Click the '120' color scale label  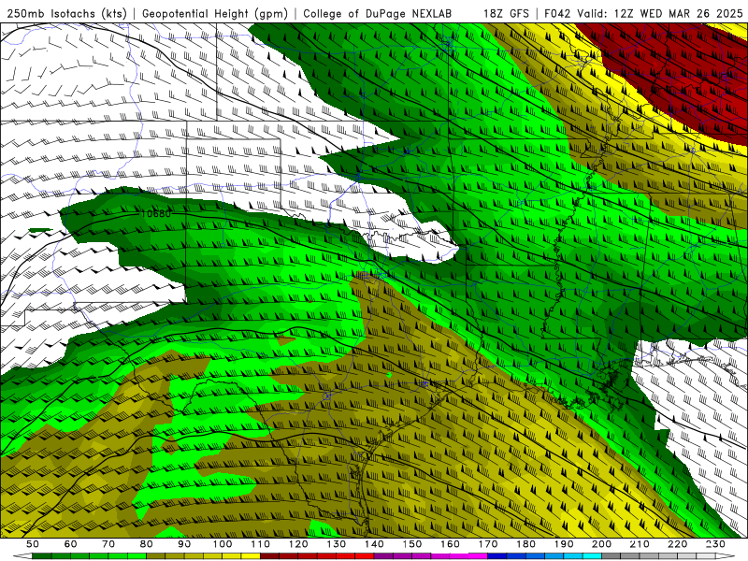[298, 544]
